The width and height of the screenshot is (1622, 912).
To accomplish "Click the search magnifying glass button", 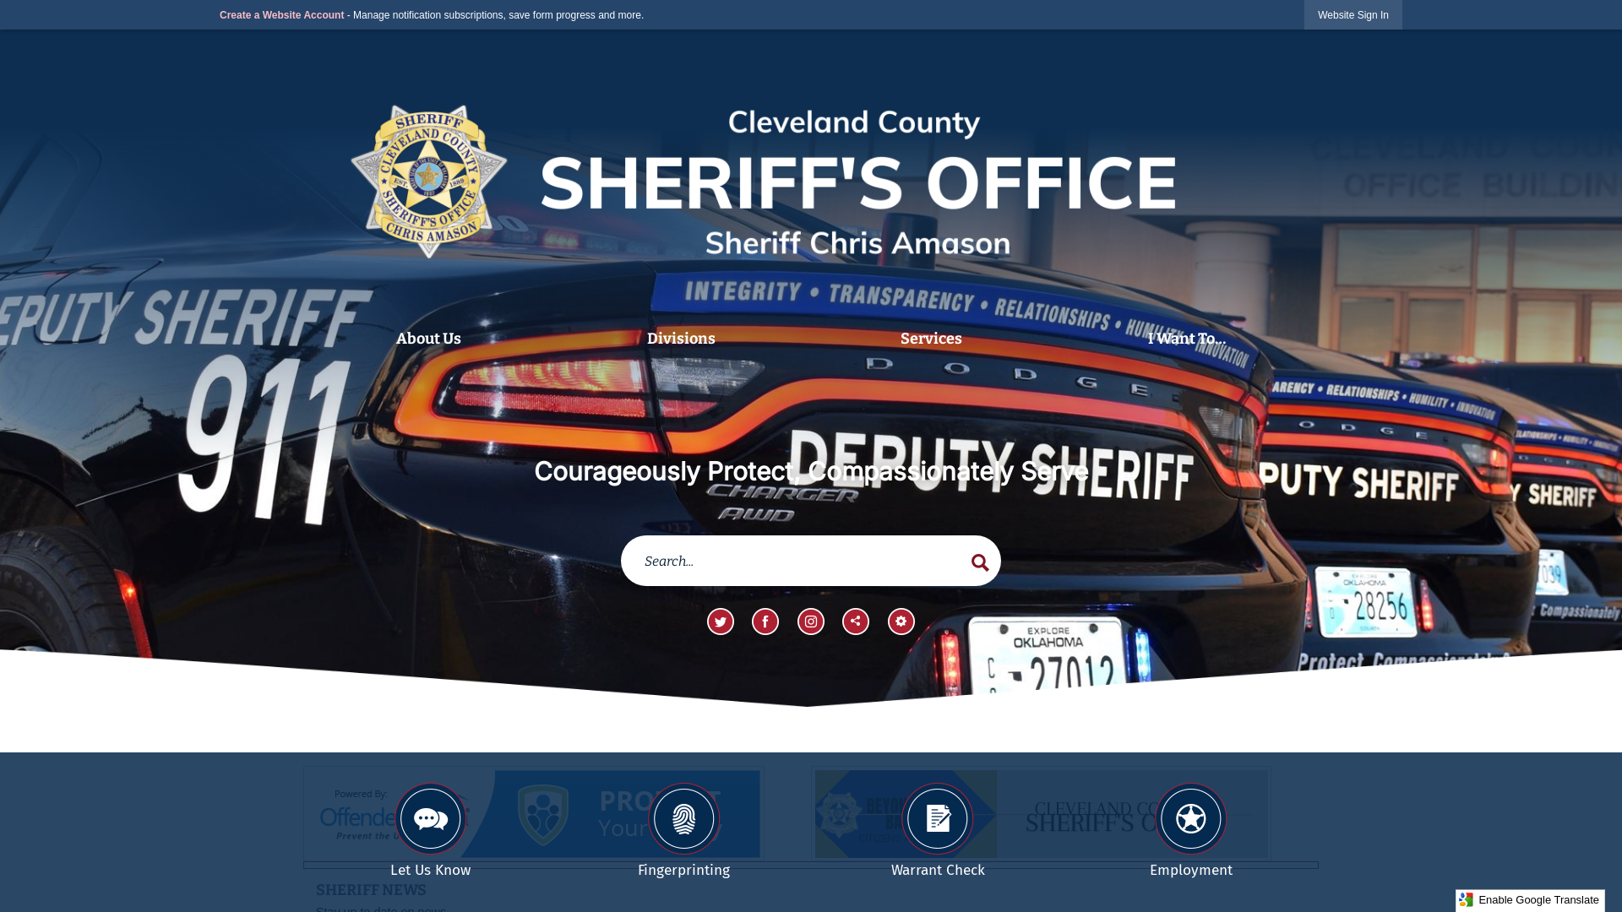I will click(x=979, y=562).
